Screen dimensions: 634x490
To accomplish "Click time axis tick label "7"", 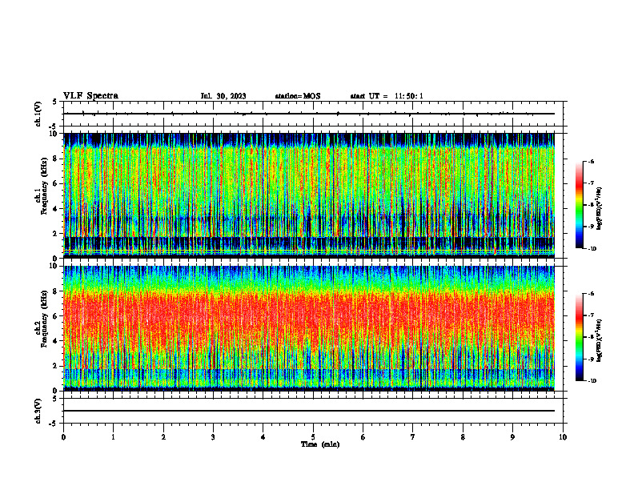I will tap(413, 437).
